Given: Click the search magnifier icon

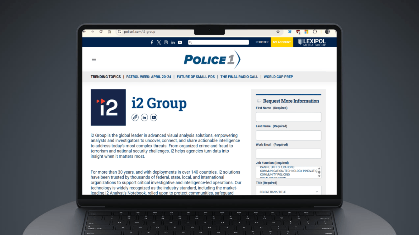Looking at the screenshot, I should click(x=191, y=42).
